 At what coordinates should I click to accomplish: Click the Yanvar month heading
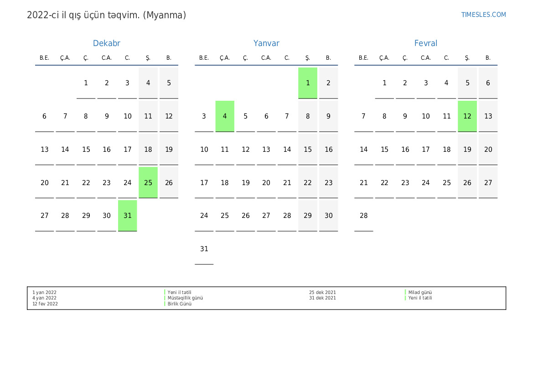tap(266, 43)
